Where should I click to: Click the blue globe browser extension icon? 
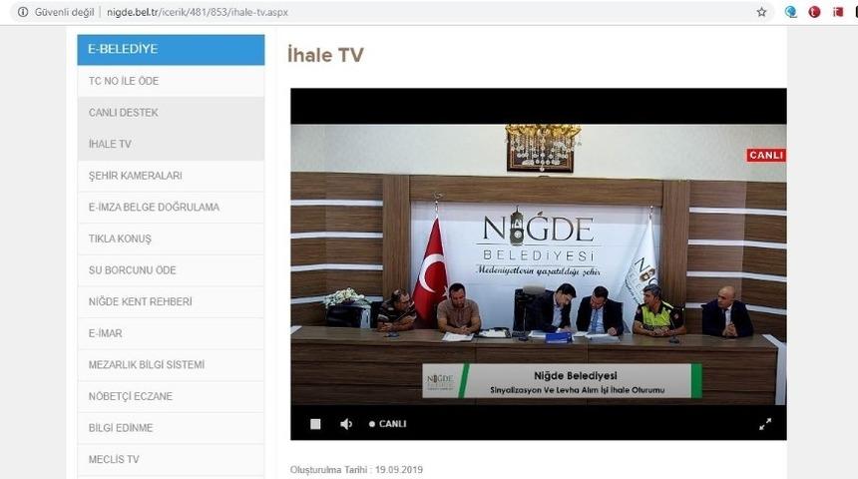(x=790, y=12)
